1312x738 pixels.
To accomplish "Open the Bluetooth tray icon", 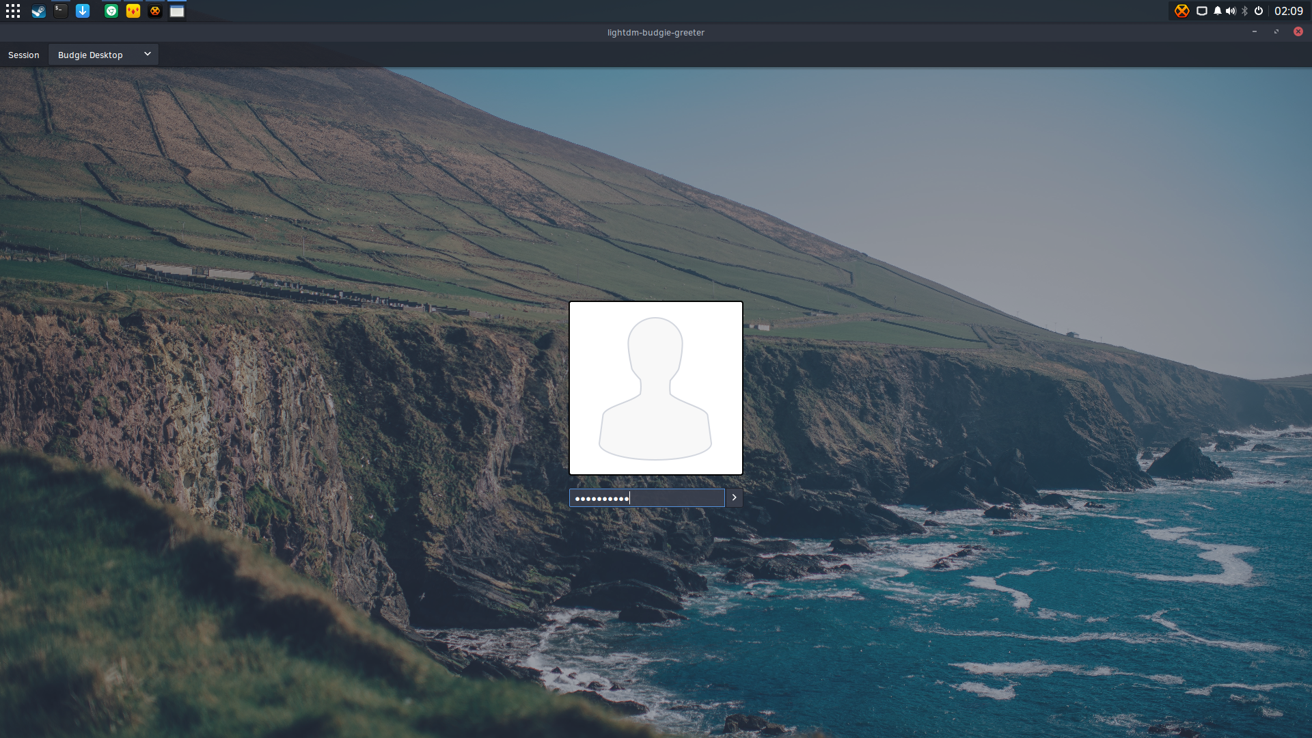I will 1245,11.
